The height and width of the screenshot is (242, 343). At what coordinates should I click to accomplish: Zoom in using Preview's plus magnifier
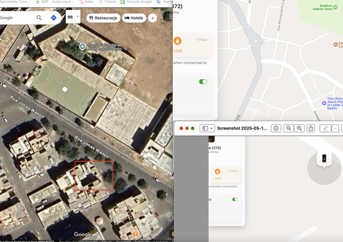point(300,128)
